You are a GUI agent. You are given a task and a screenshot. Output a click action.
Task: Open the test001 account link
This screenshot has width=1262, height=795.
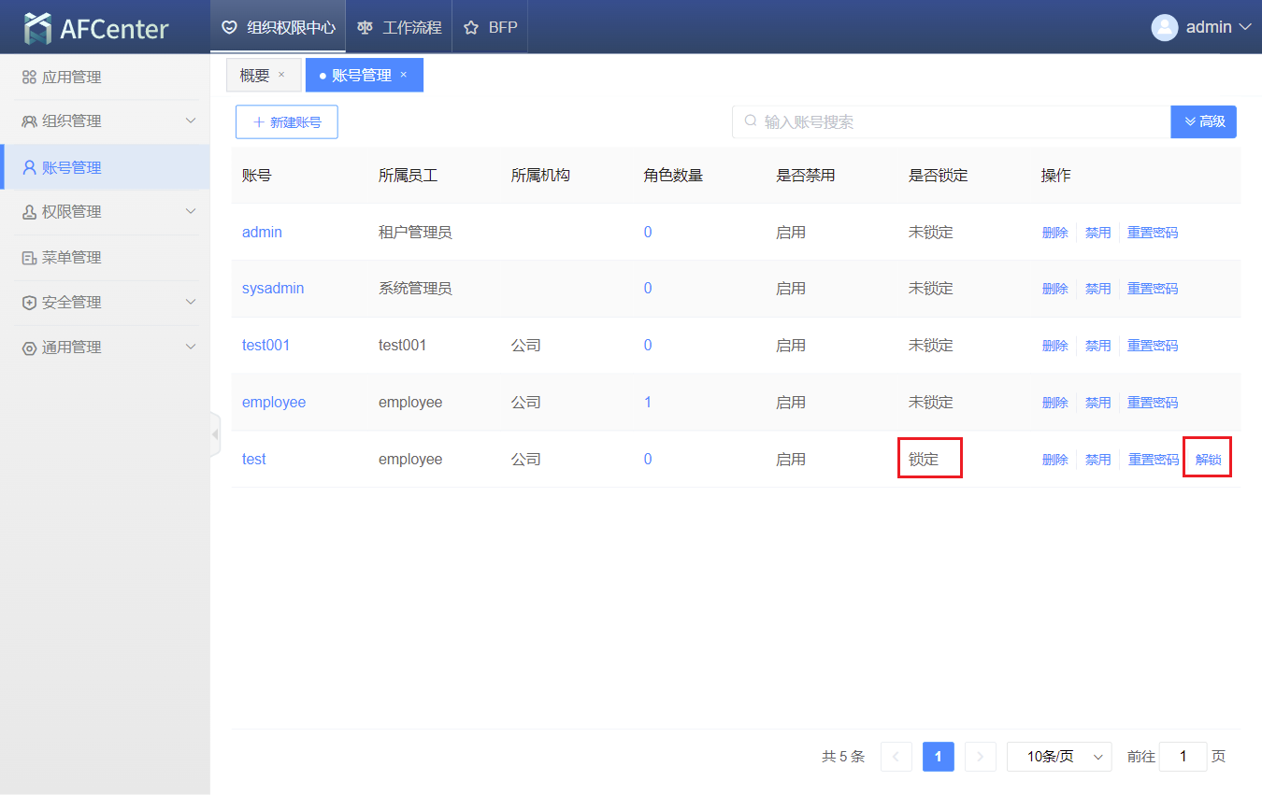point(265,346)
